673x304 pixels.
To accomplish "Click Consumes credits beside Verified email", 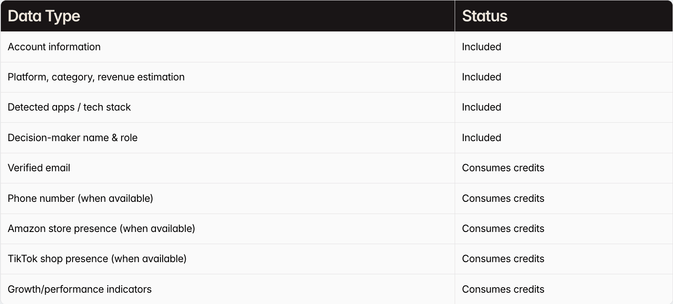I will tap(503, 168).
